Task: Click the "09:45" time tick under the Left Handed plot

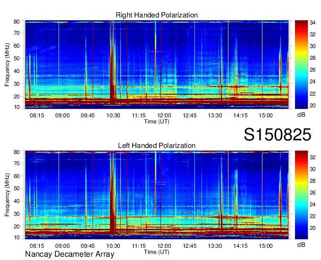Action: pos(88,246)
